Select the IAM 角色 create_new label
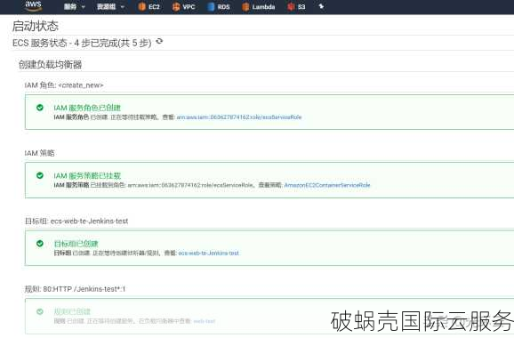This screenshot has height=338, width=514. [x=64, y=85]
